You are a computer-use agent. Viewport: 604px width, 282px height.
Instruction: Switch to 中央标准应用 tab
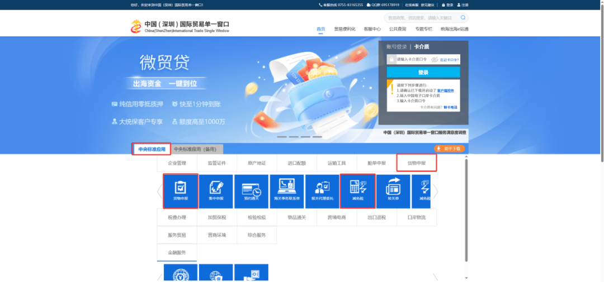point(152,149)
